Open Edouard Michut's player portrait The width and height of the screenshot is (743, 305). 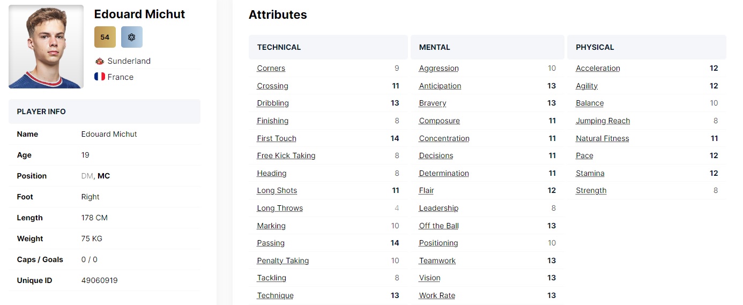pyautogui.click(x=46, y=47)
